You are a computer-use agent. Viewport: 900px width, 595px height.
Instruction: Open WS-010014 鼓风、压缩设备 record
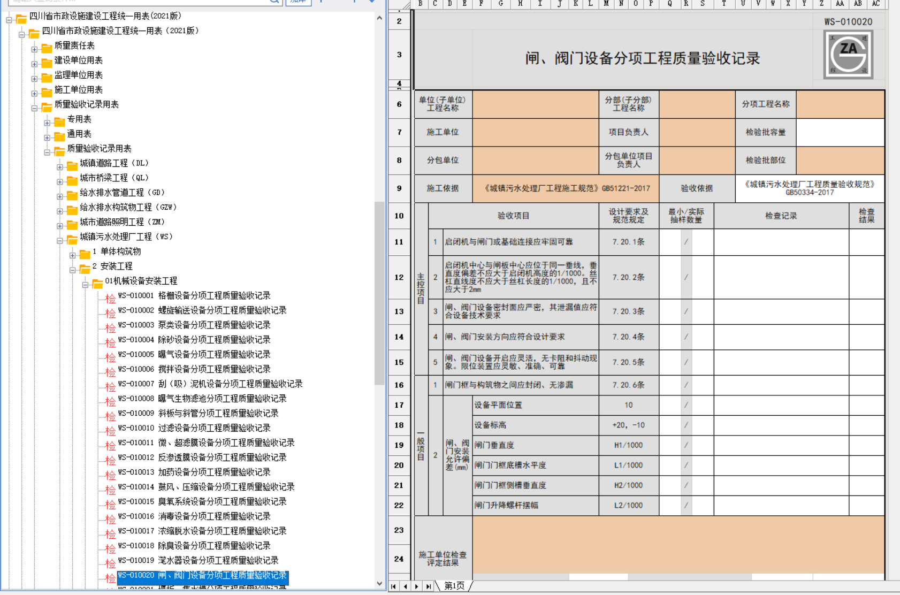(x=206, y=487)
